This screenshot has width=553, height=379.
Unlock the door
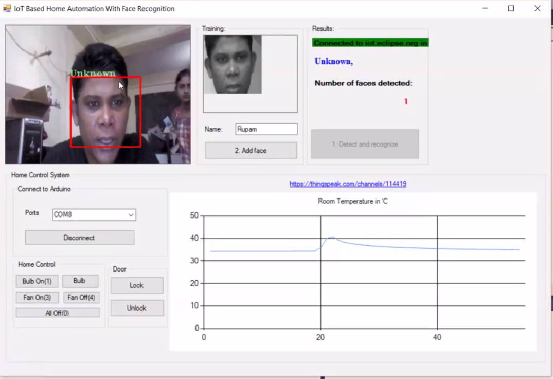point(137,308)
